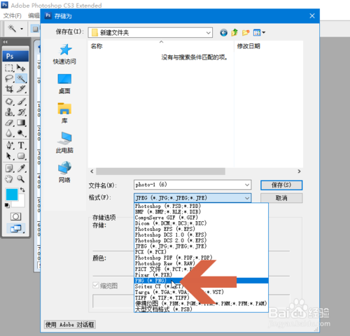Click the scrollbar right arrow

click(299, 171)
